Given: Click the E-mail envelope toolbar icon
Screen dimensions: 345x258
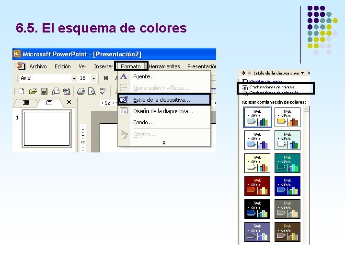Looking at the screenshot, I should tap(56, 91).
